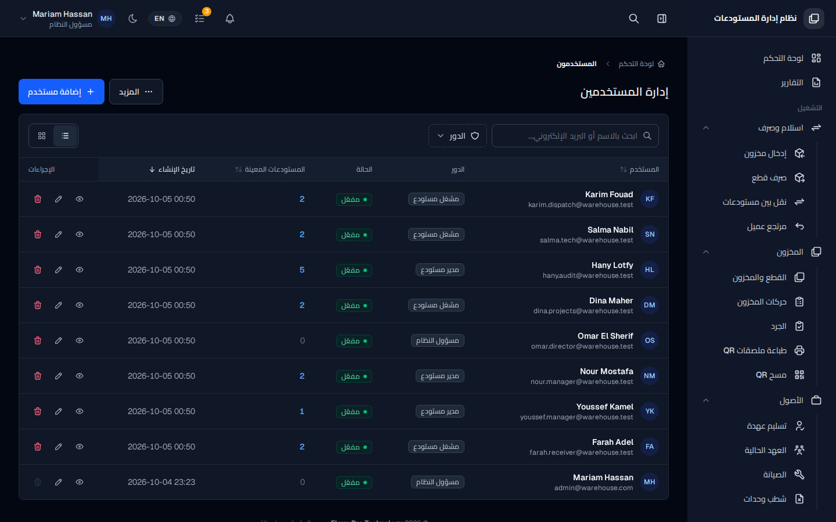Open Mariam Hassan profile menu
The image size is (836, 522).
pyautogui.click(x=67, y=19)
